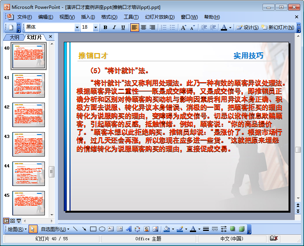Viewport: 304px width, 246px height.
Task: Choose arrow style icon
Action: coord(224,229)
